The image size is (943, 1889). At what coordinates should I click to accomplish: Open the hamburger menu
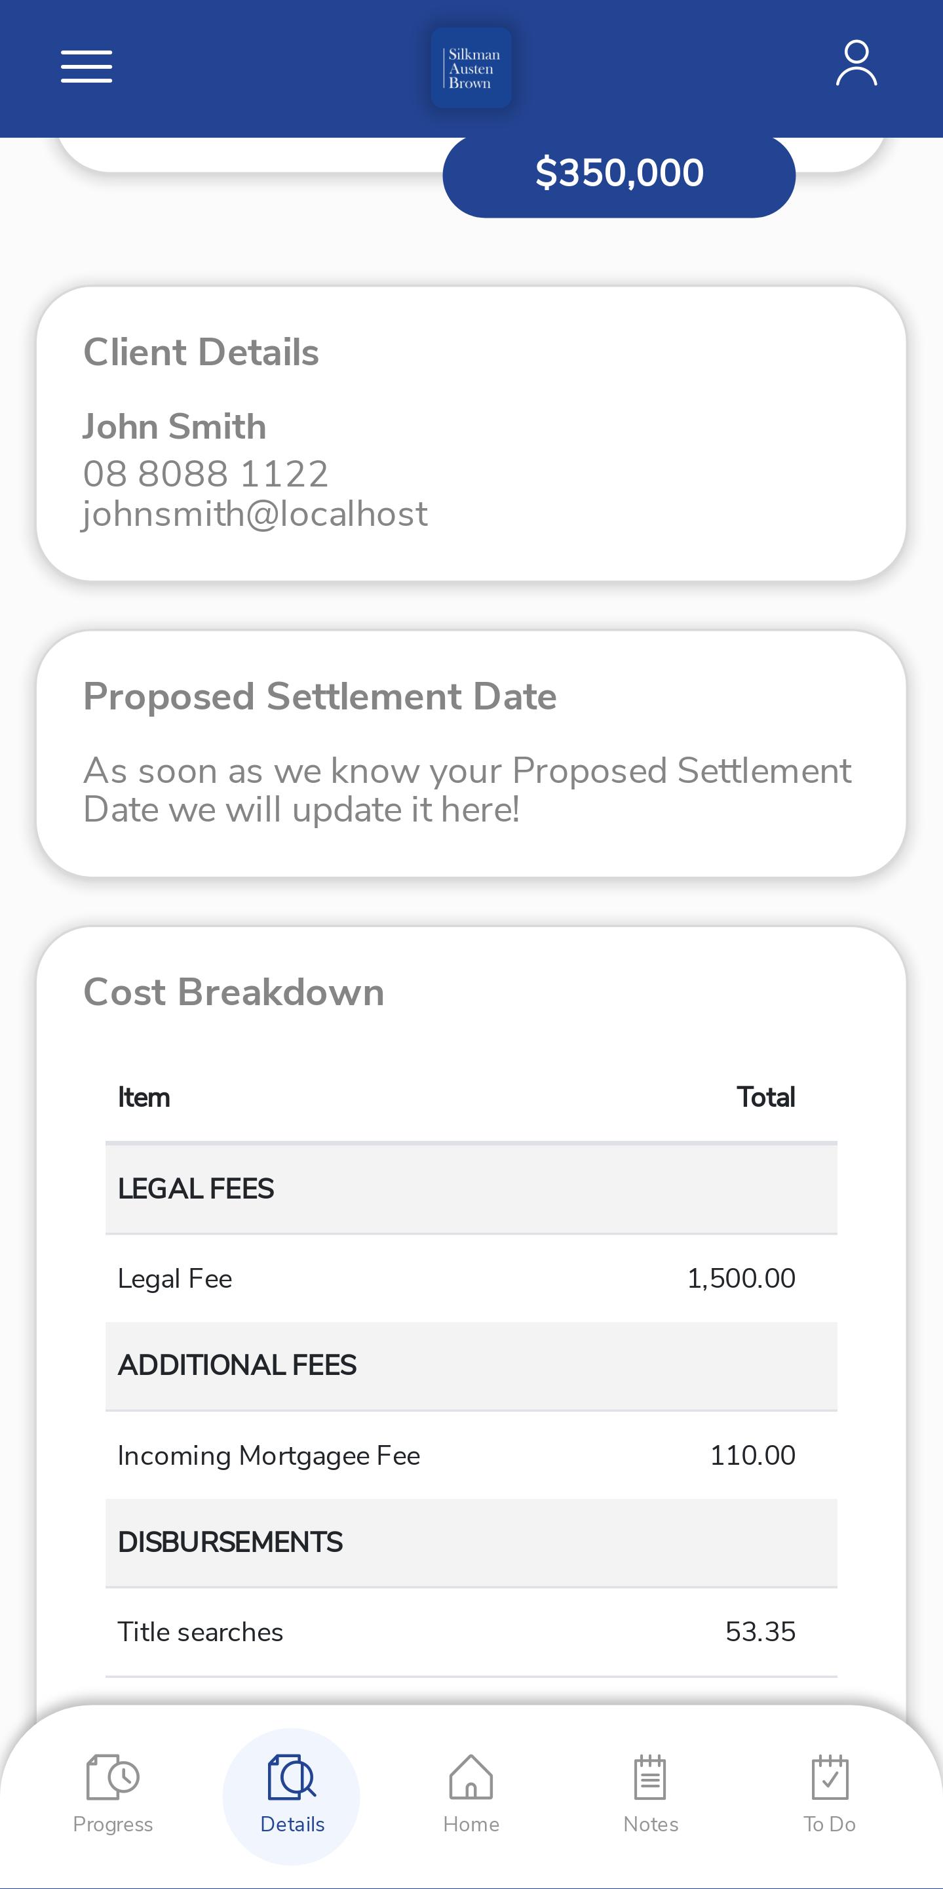coord(87,67)
